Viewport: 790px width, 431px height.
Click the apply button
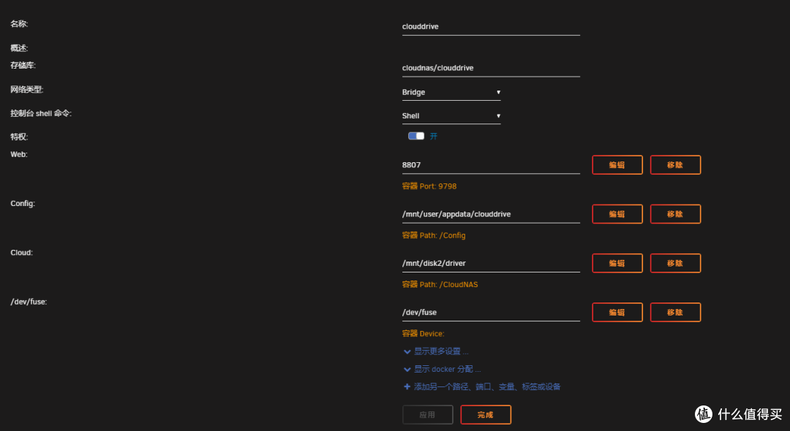click(427, 415)
